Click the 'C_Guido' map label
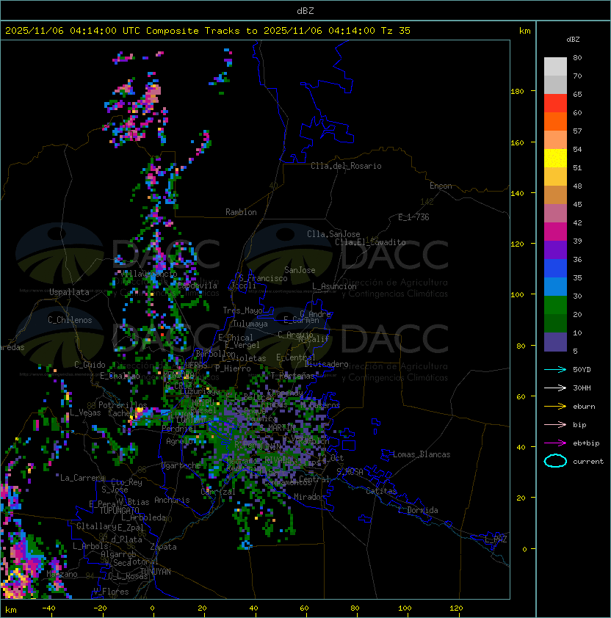The image size is (611, 618). pyautogui.click(x=90, y=365)
